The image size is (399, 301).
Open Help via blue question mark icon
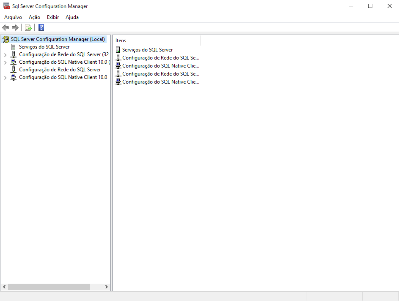point(41,28)
